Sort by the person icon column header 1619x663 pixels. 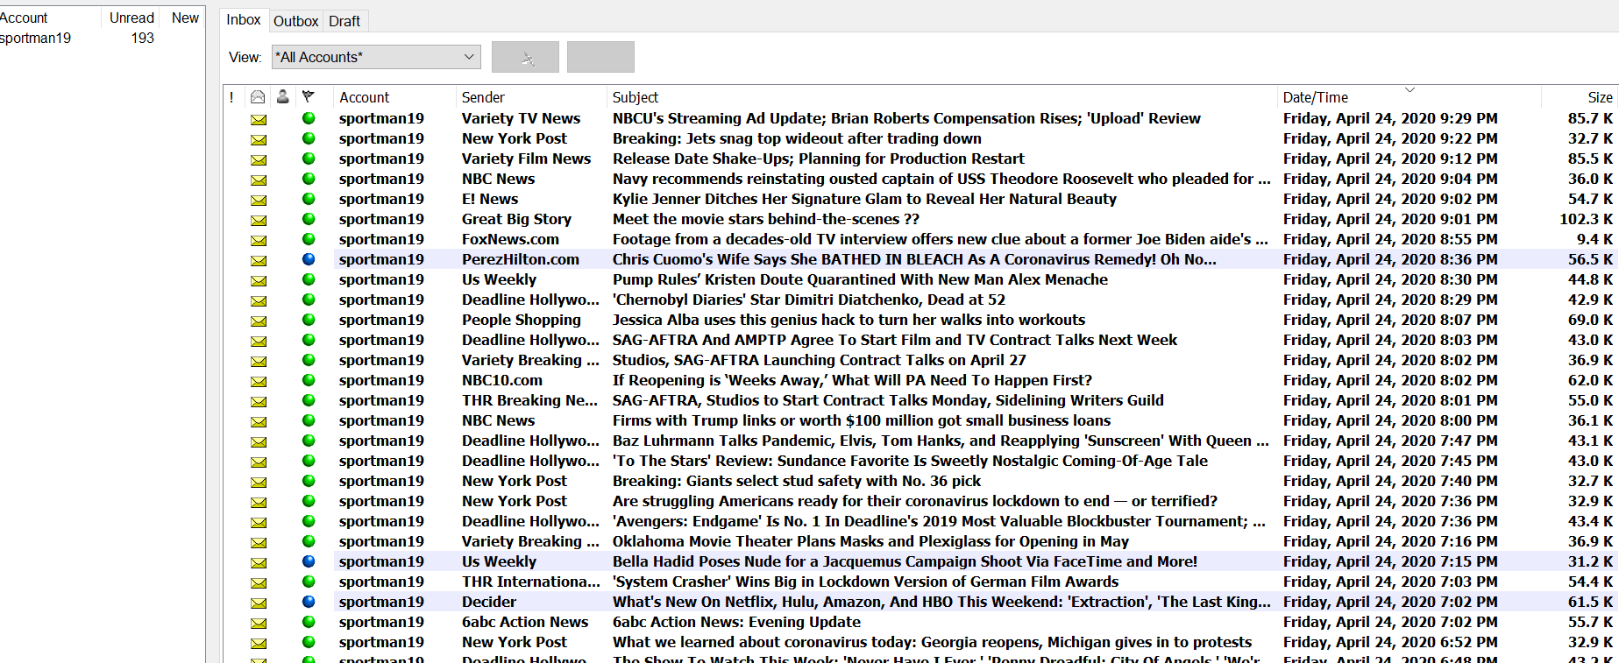click(x=282, y=97)
